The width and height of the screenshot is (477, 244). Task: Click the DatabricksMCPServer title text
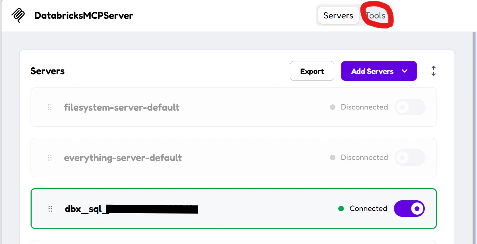pos(84,15)
